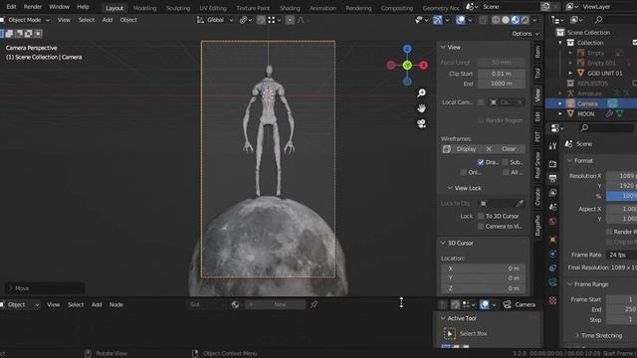Collapse the 3D Cursor panel
Screen dimensions: 637x358
click(443, 243)
